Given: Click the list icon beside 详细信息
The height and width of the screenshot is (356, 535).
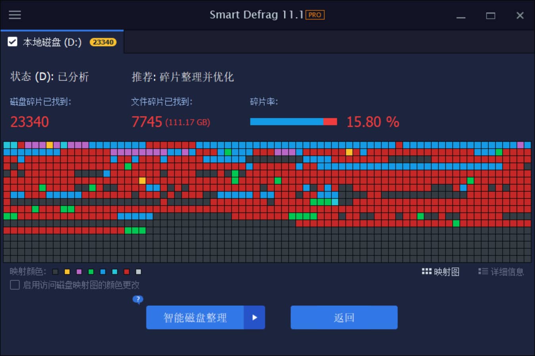Looking at the screenshot, I should point(483,271).
